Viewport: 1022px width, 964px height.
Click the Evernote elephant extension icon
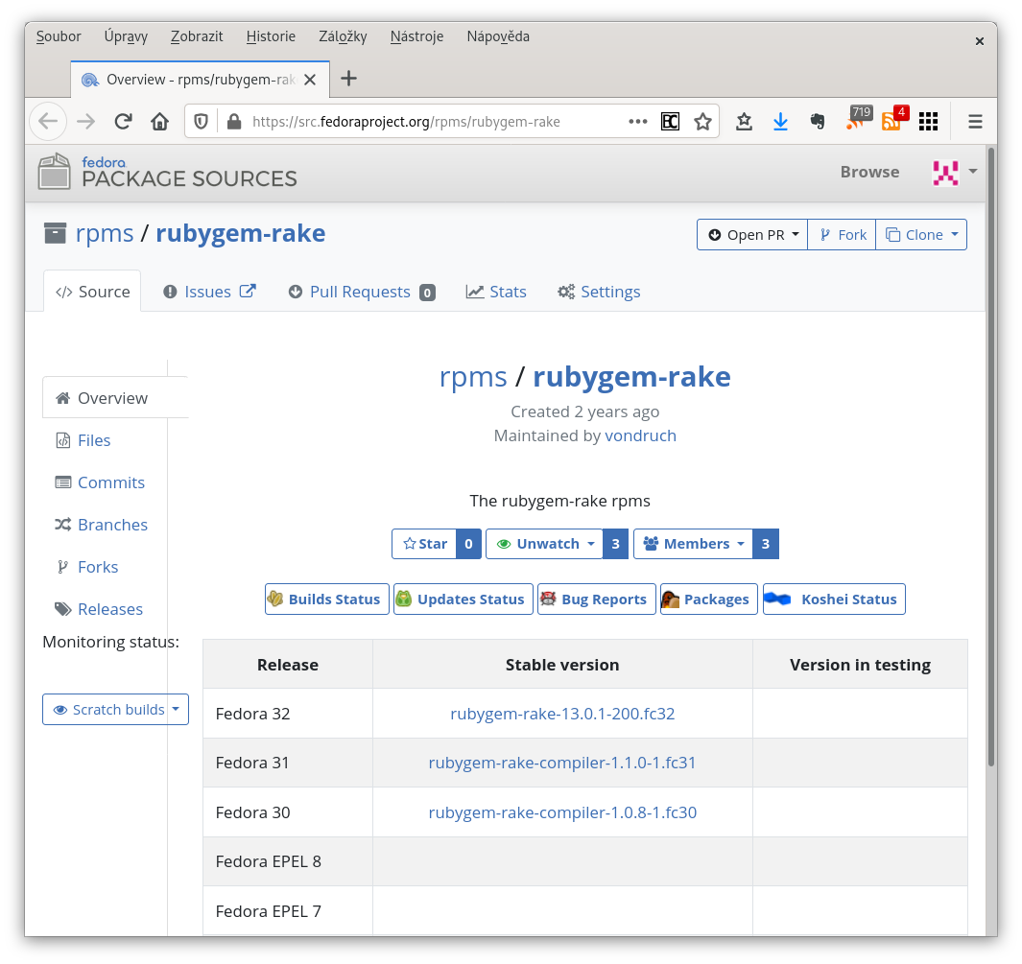[x=817, y=121]
